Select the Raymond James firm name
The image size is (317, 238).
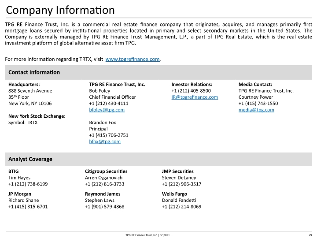click(x=103, y=194)
